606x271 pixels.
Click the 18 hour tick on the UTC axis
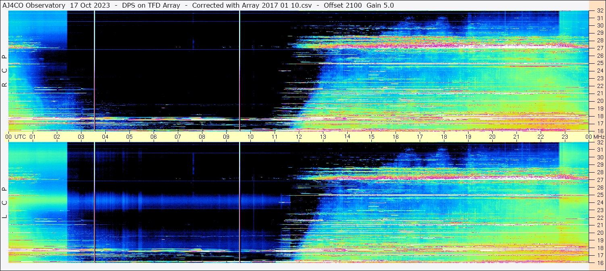click(444, 137)
